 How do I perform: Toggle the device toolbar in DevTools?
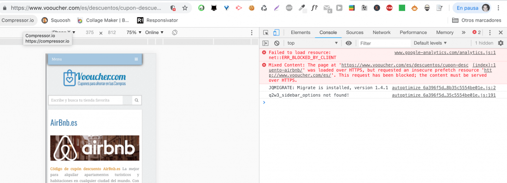pos(276,33)
